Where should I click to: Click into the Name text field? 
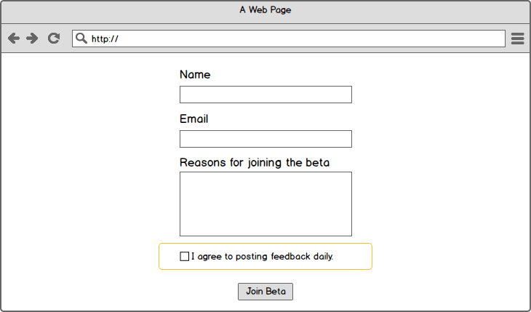pyautogui.click(x=265, y=95)
